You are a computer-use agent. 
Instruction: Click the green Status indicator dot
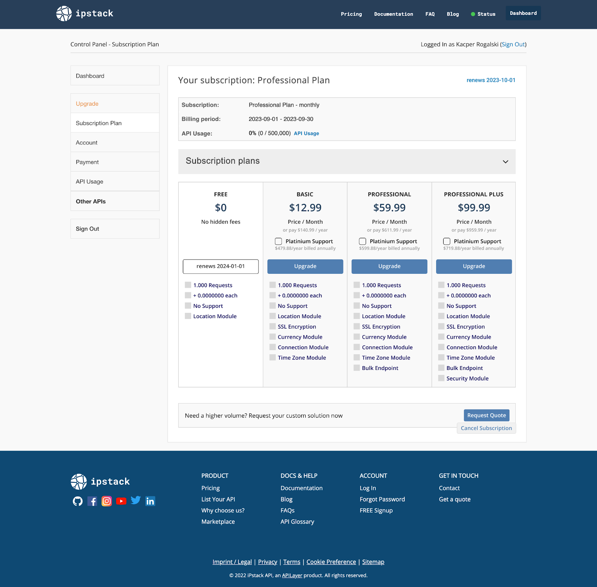pos(472,14)
